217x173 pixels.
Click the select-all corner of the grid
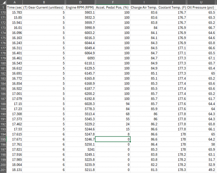[x=3, y=2]
